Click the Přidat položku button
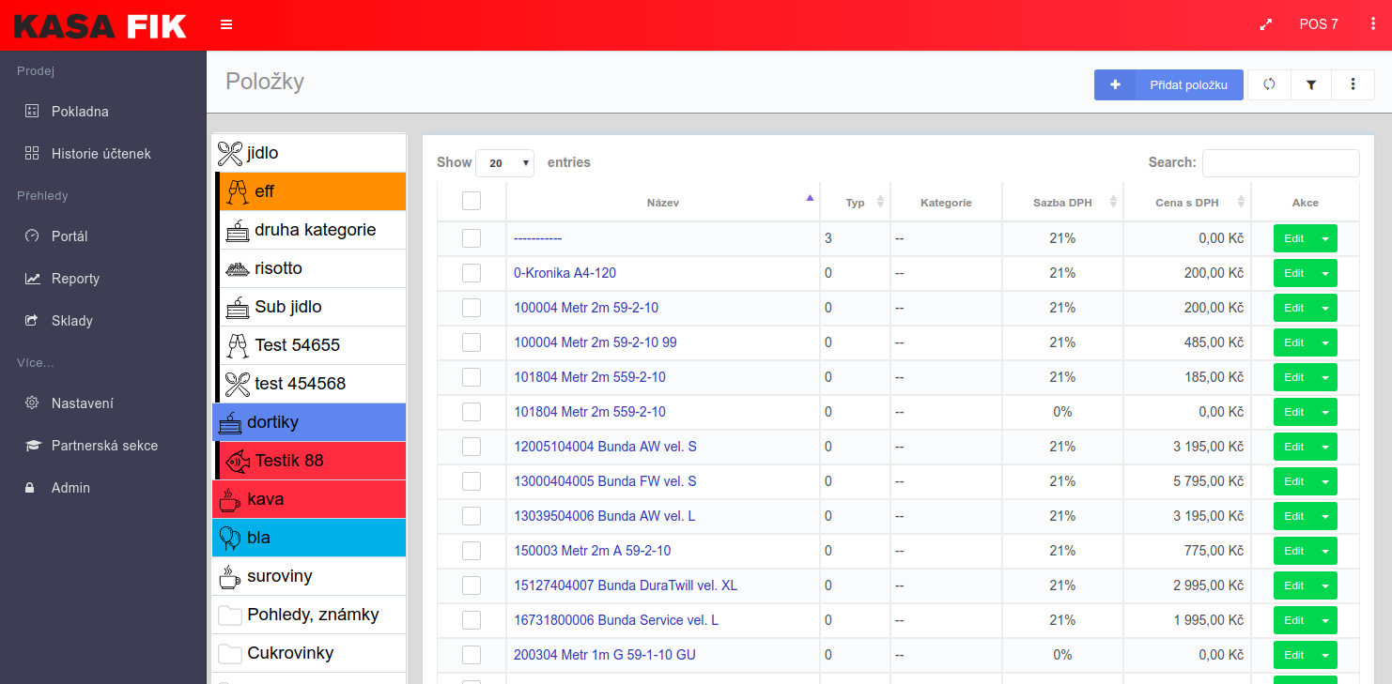The height and width of the screenshot is (684, 1392). pos(1168,84)
